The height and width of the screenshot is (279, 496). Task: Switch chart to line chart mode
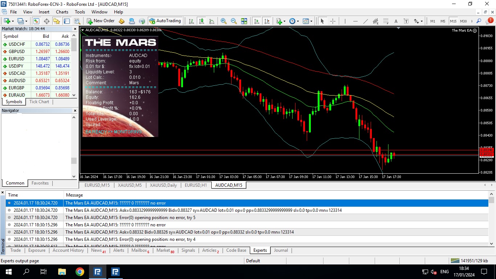[211, 21]
